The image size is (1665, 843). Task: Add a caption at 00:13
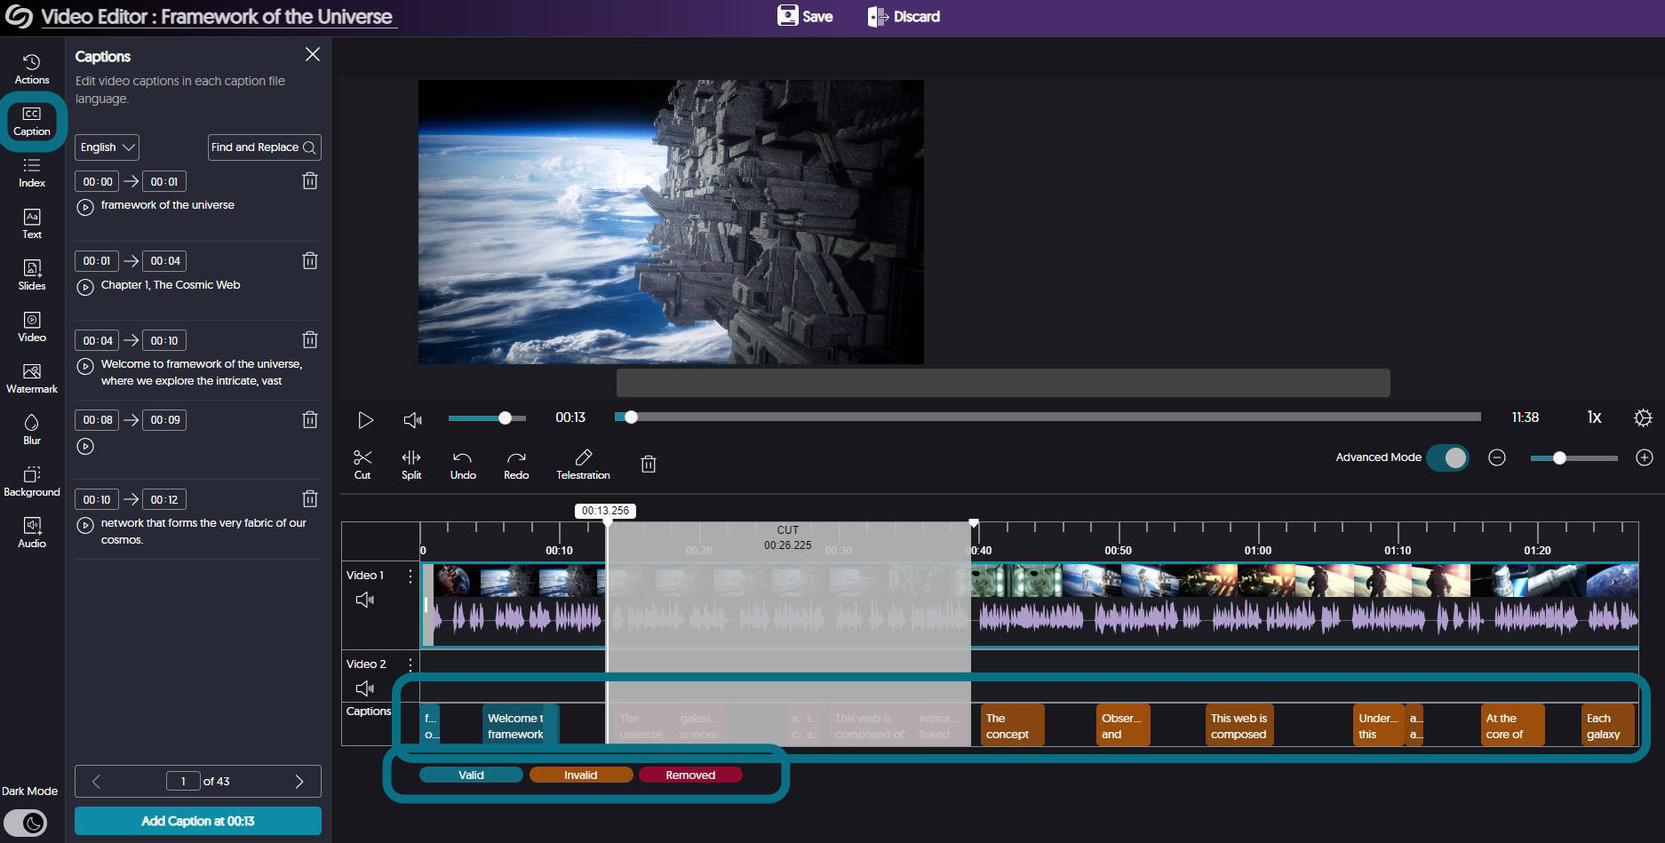pos(198,821)
